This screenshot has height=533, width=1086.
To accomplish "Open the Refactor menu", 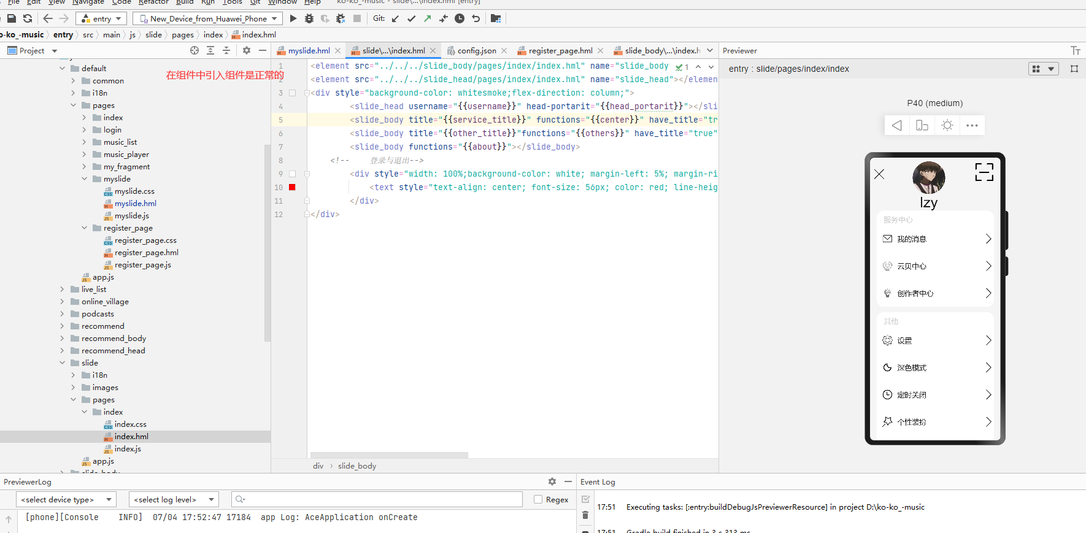I will click(153, 2).
